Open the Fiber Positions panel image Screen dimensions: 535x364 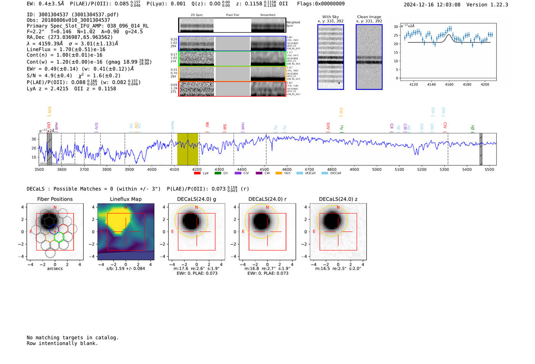[55, 231]
